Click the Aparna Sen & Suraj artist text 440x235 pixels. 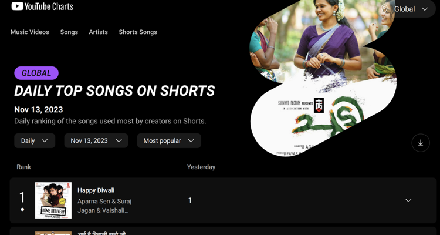[x=104, y=202]
